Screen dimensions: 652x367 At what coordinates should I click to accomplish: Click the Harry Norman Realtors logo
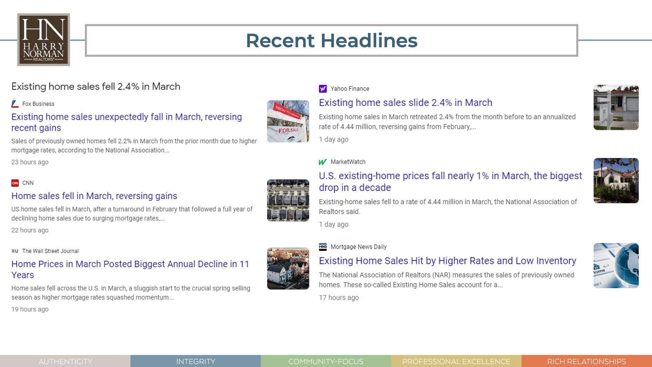pos(43,40)
